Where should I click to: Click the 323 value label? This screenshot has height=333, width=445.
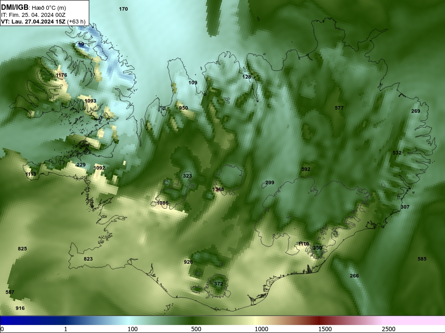click(x=187, y=176)
